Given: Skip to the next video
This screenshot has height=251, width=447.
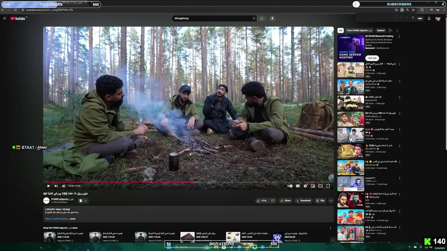Looking at the screenshot, I should (x=56, y=186).
